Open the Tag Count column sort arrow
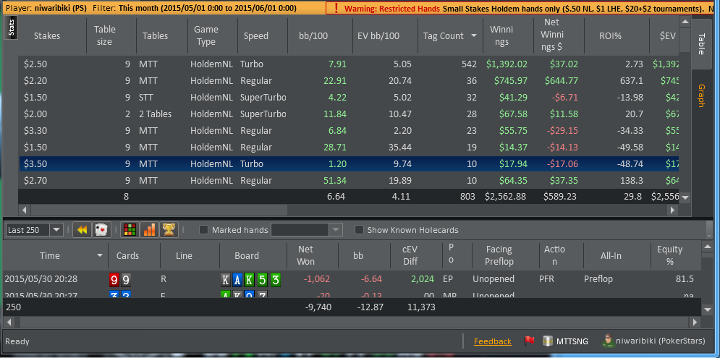 474,35
